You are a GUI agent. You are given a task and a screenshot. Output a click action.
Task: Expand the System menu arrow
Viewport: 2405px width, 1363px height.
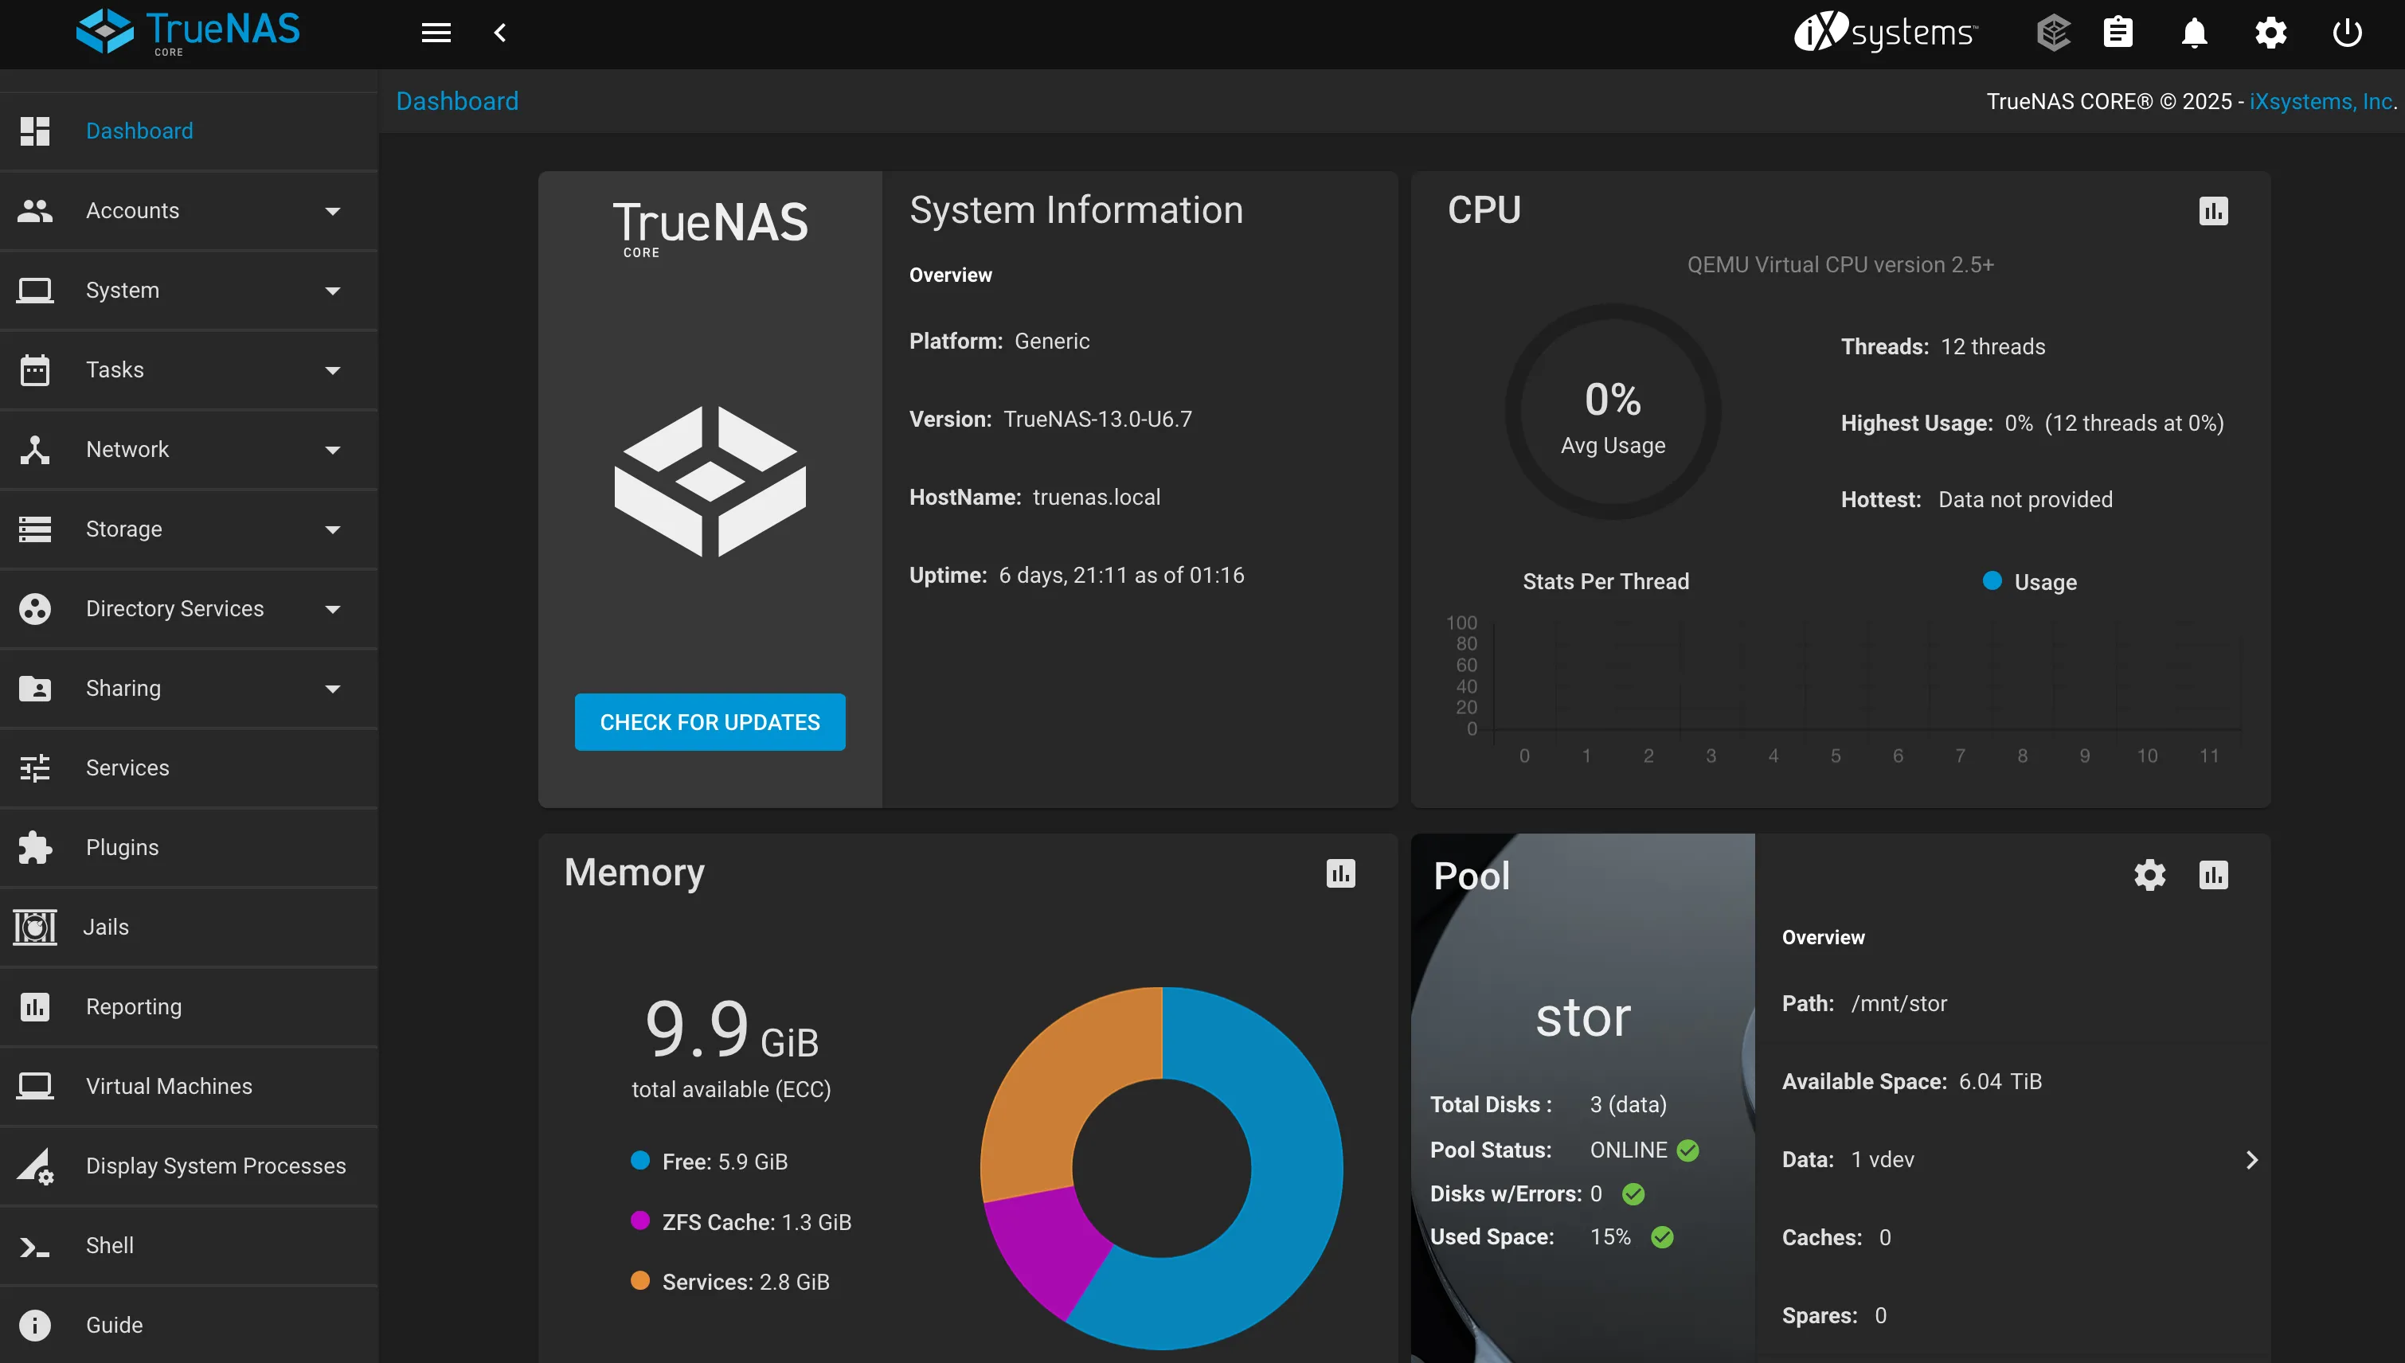(332, 291)
